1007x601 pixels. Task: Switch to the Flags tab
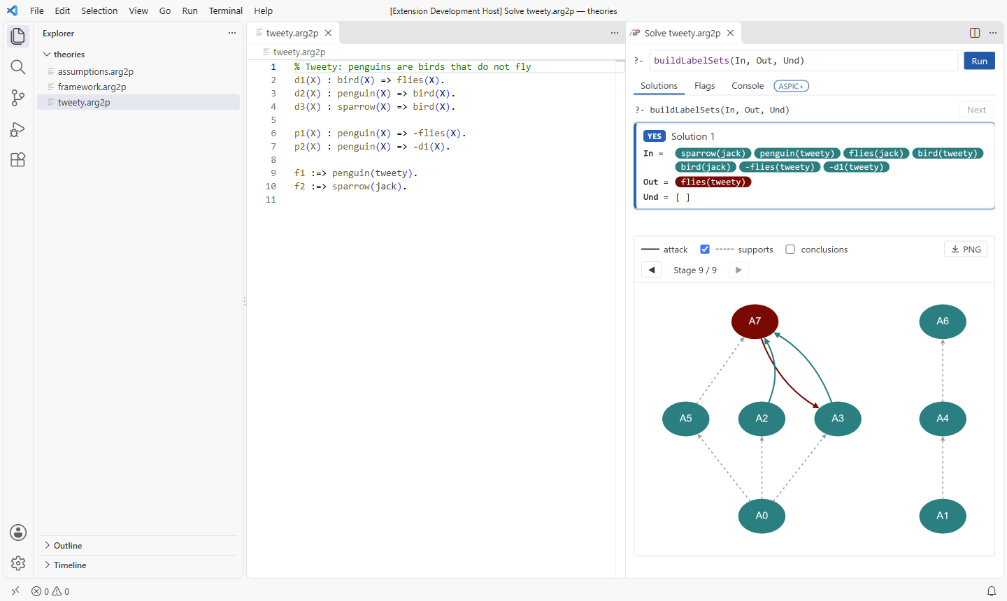coord(705,86)
